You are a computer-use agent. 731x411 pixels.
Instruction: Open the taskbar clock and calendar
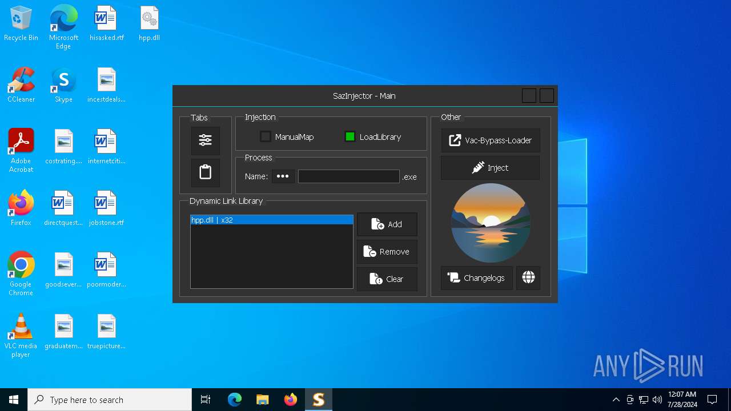pyautogui.click(x=682, y=400)
